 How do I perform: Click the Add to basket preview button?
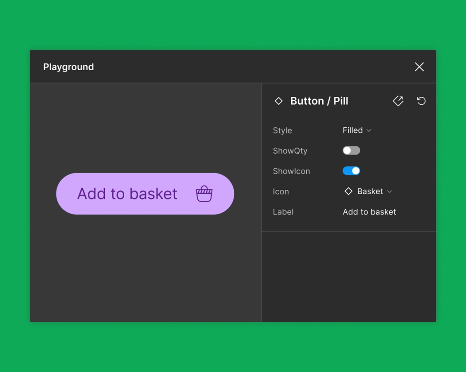coord(145,194)
